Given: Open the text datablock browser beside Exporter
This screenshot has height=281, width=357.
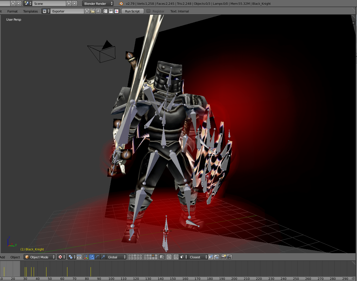Looking at the screenshot, I should [46, 11].
